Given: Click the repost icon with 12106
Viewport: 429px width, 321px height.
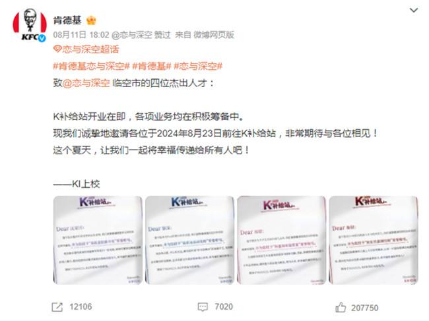Looking at the screenshot, I should point(57,307).
